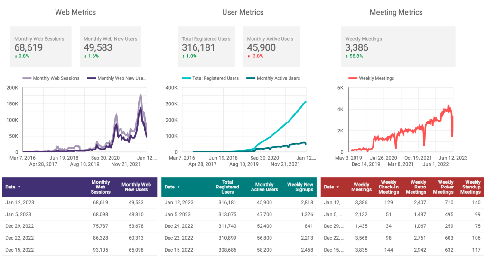Click registered users value 311,740
Image resolution: width=486 pixels, height=263 pixels.
point(227,226)
